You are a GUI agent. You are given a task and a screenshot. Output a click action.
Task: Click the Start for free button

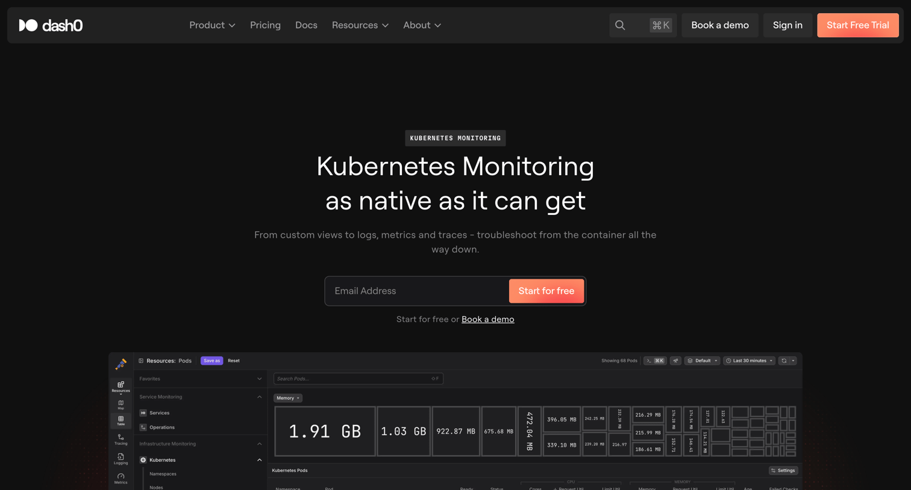pos(546,291)
